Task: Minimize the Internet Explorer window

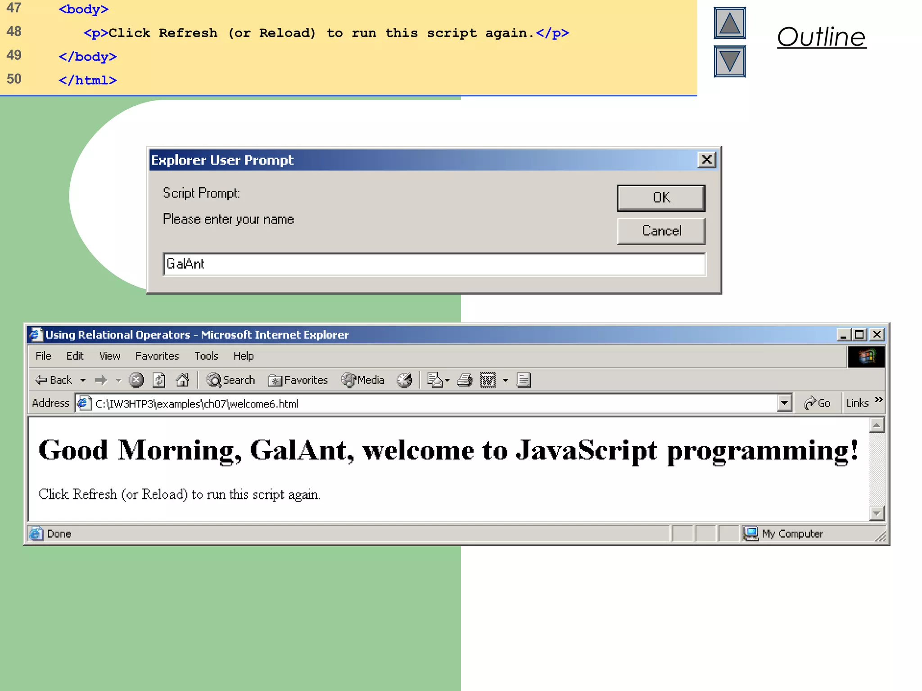Action: tap(843, 334)
